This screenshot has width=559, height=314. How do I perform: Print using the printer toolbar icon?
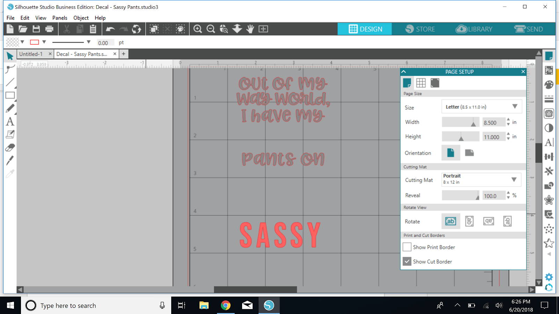tap(49, 29)
